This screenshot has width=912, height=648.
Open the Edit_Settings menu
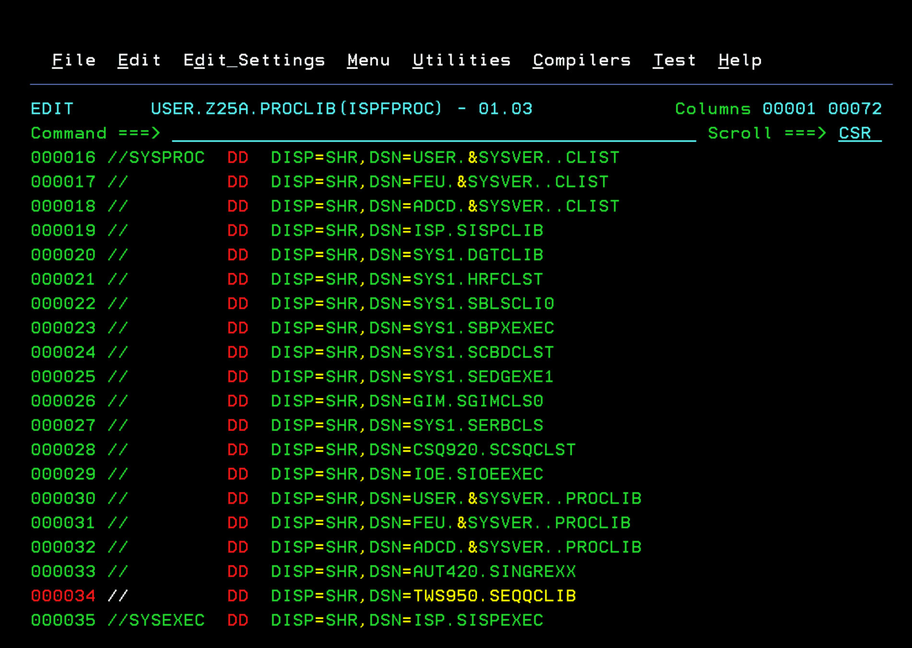[254, 60]
